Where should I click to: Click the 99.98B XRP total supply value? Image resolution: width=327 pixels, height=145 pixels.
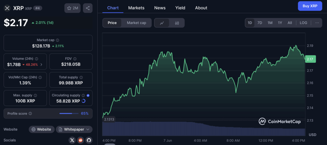click(x=71, y=83)
